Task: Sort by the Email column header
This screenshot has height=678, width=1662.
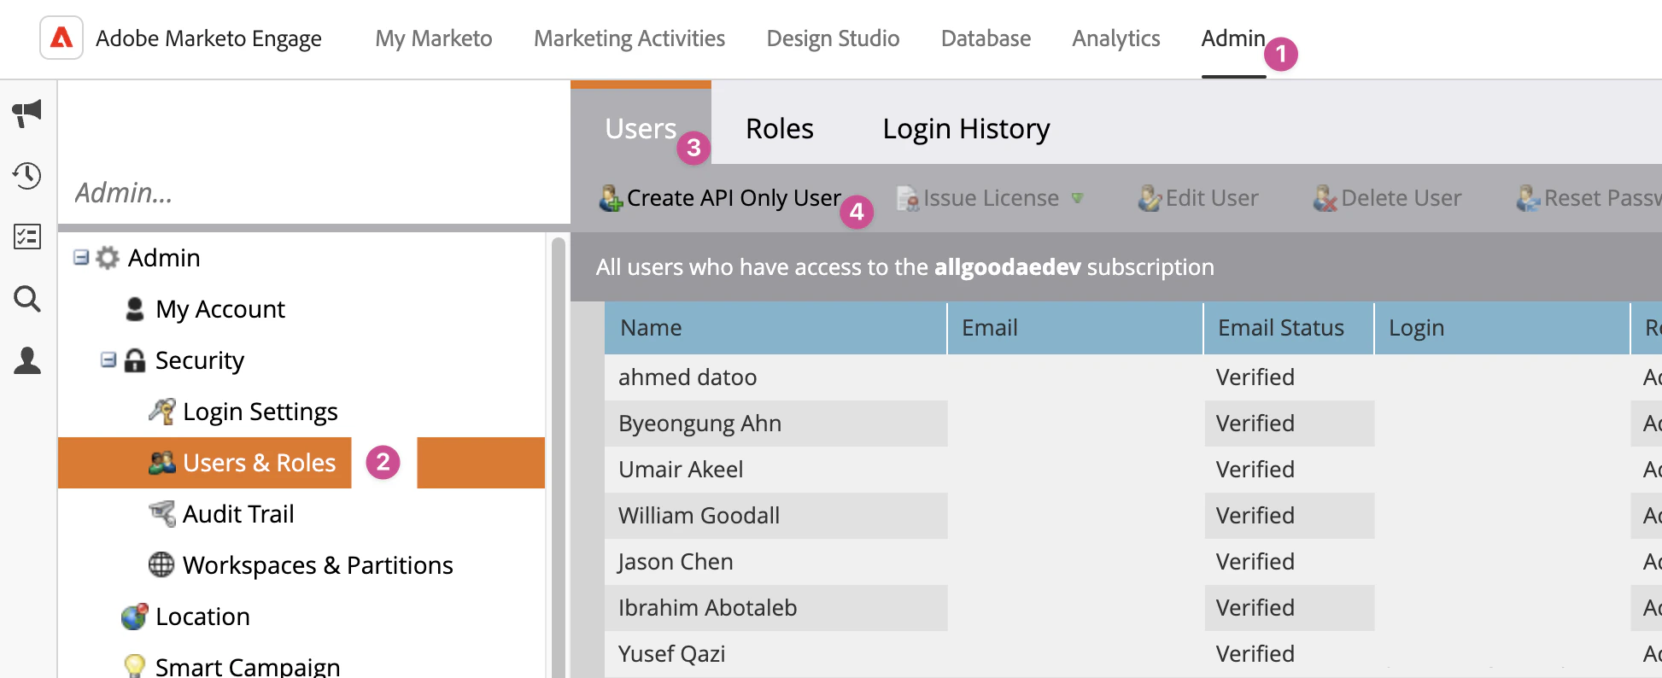Action: click(1075, 328)
